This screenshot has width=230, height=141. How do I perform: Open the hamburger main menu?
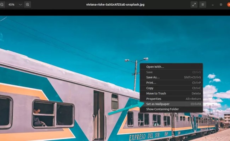(203, 5)
